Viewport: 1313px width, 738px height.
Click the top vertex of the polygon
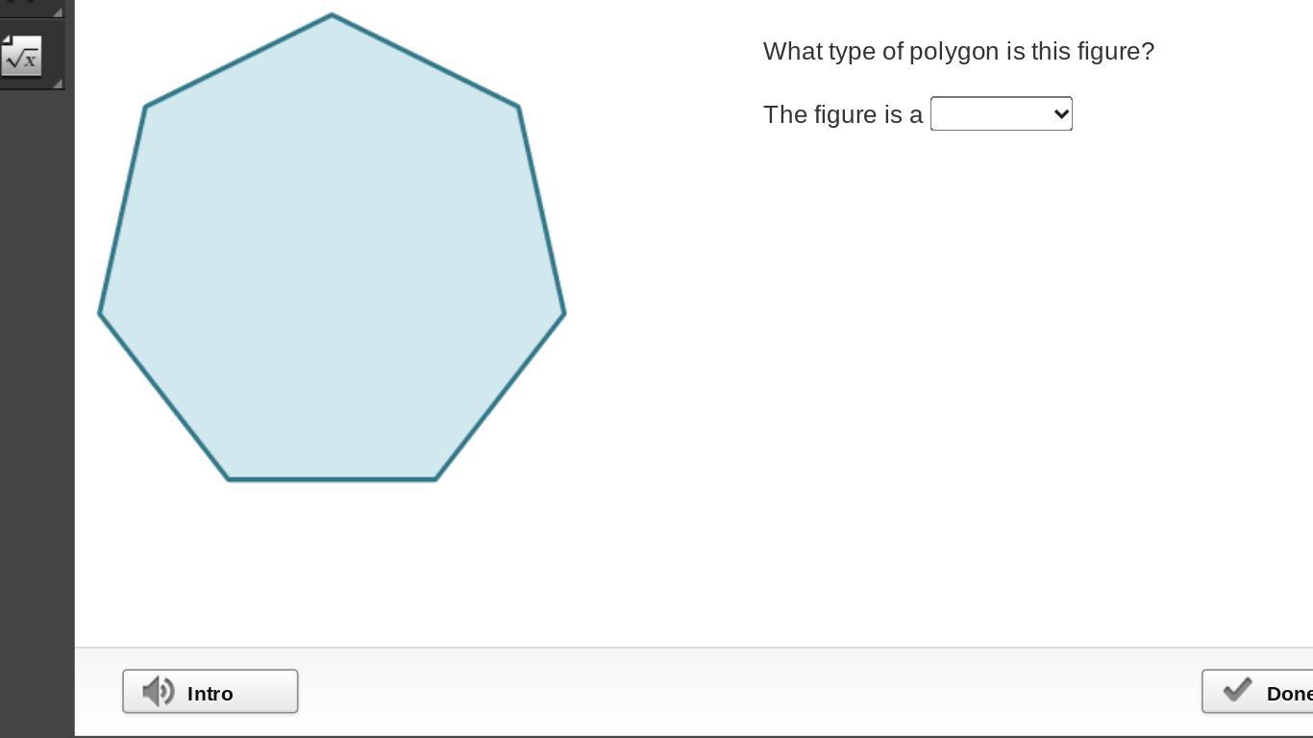pyautogui.click(x=332, y=14)
